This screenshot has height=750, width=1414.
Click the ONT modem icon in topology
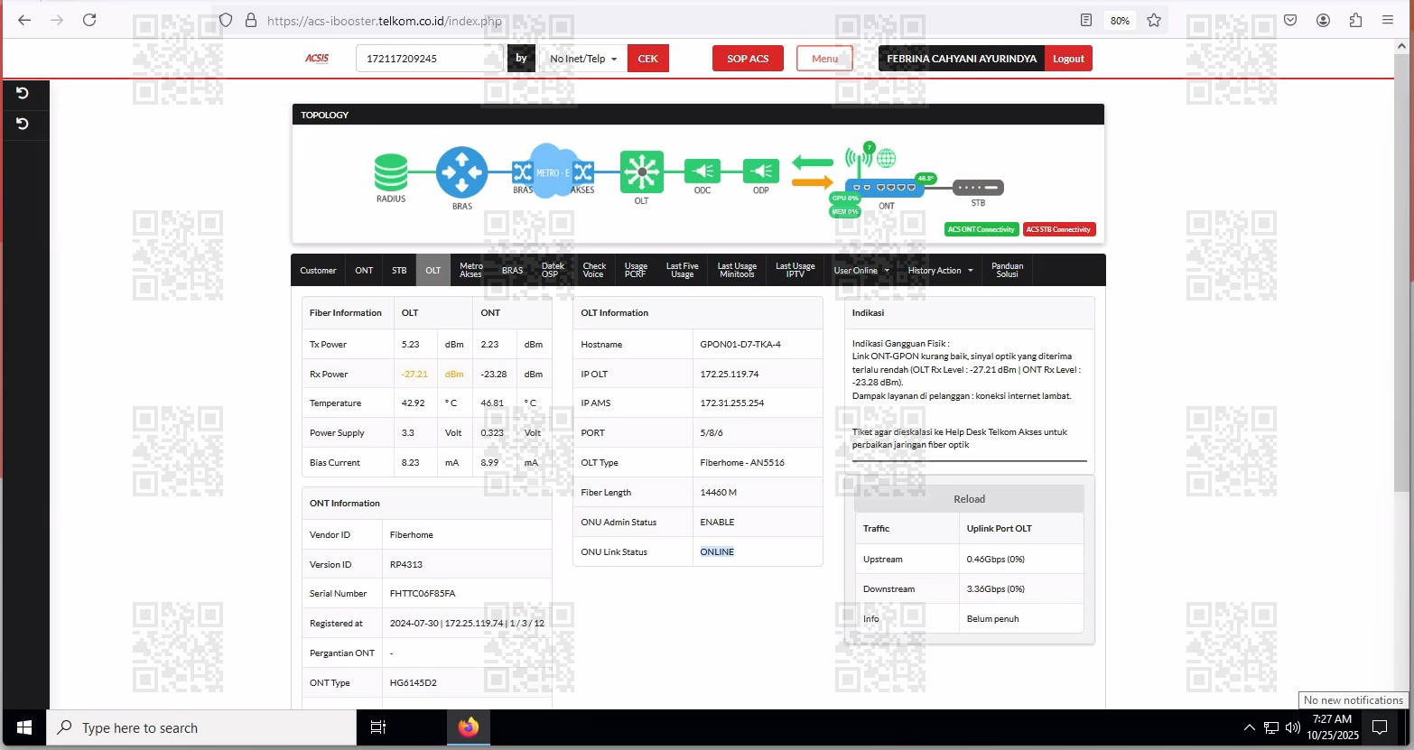[886, 188]
